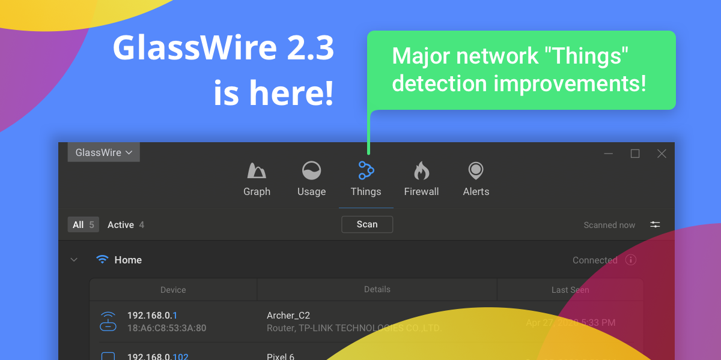Switch to the Things tab
The image size is (721, 360).
366,180
